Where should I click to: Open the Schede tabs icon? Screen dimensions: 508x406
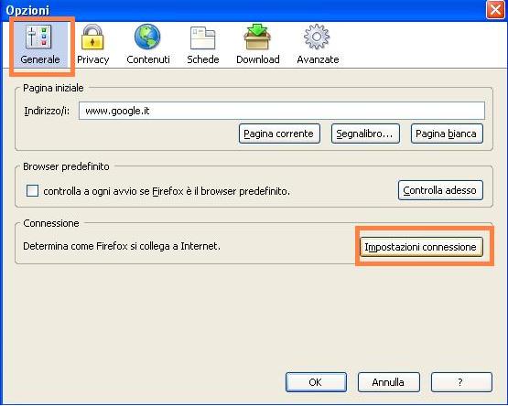pos(203,37)
